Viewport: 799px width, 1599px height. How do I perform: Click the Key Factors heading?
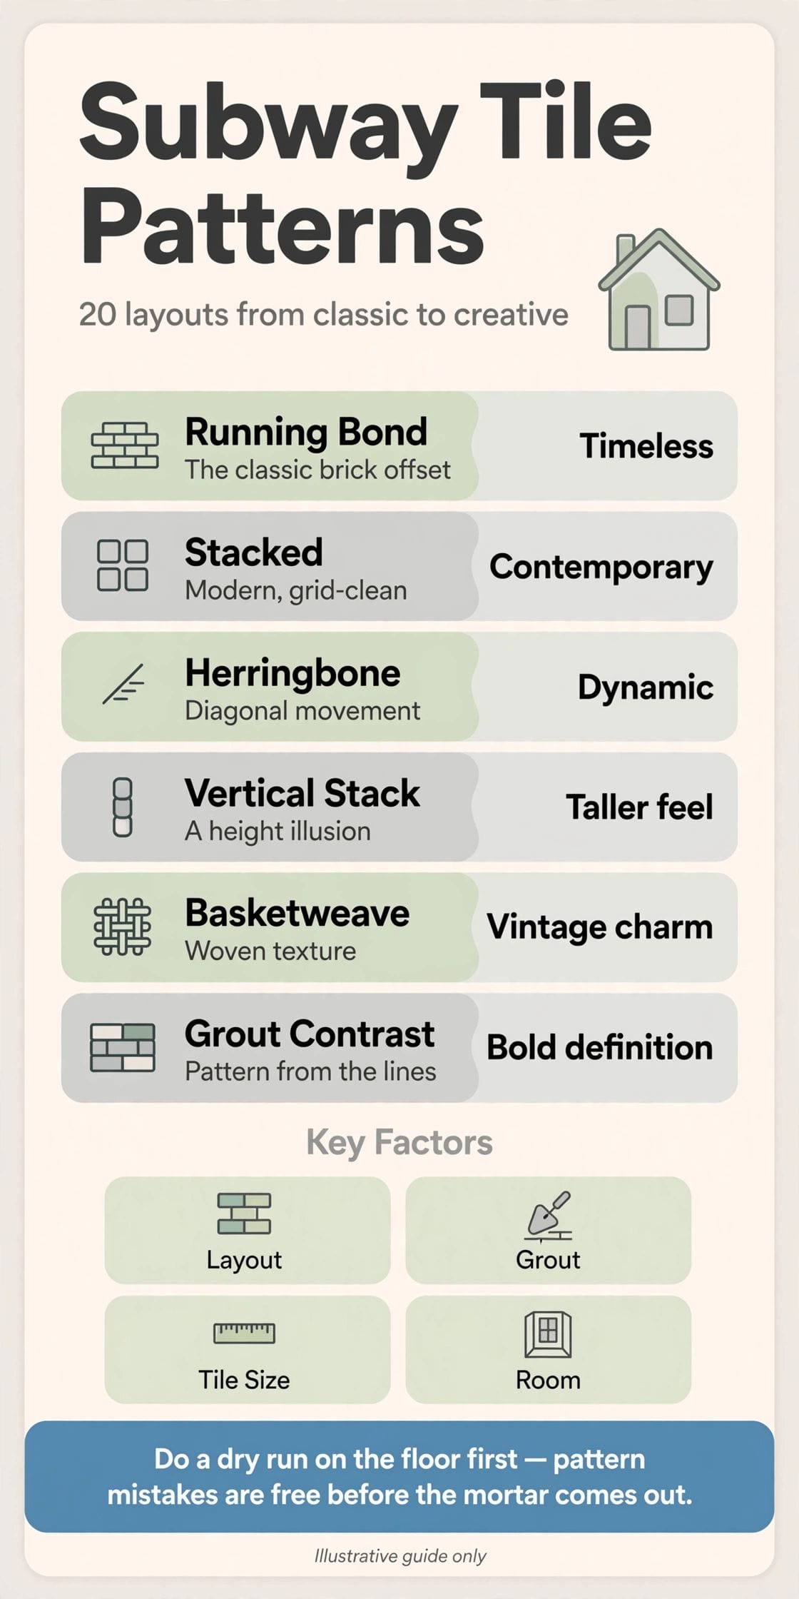(399, 1142)
